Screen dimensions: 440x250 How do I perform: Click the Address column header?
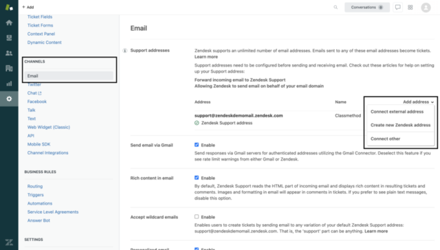pyautogui.click(x=202, y=102)
